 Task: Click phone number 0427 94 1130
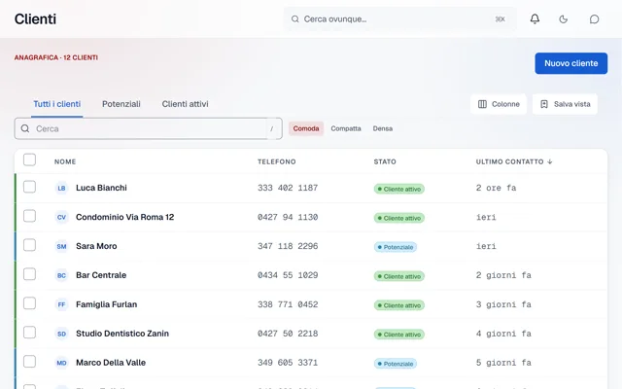pyautogui.click(x=288, y=217)
